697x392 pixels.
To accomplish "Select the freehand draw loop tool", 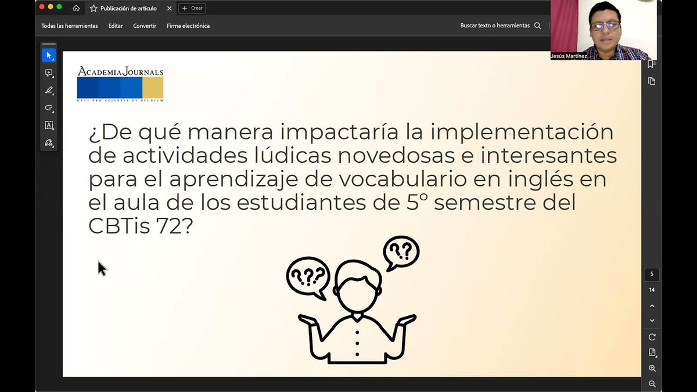I will point(49,108).
